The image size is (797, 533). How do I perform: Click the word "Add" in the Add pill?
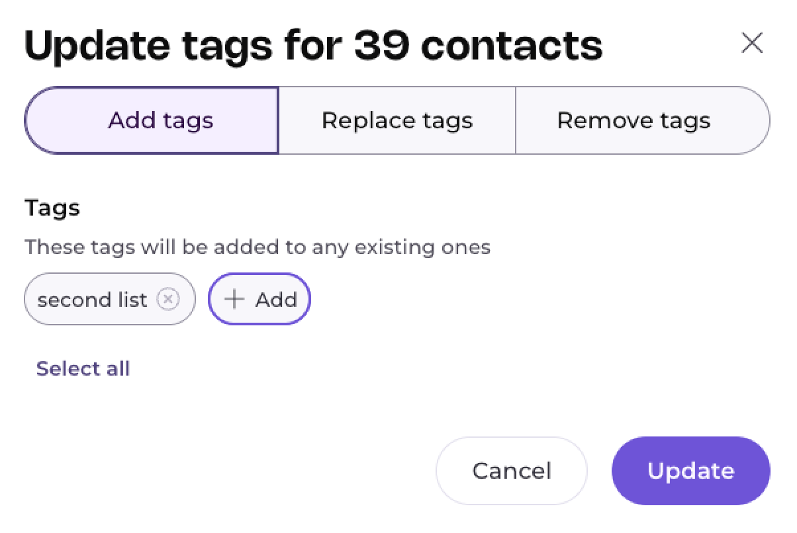point(276,300)
